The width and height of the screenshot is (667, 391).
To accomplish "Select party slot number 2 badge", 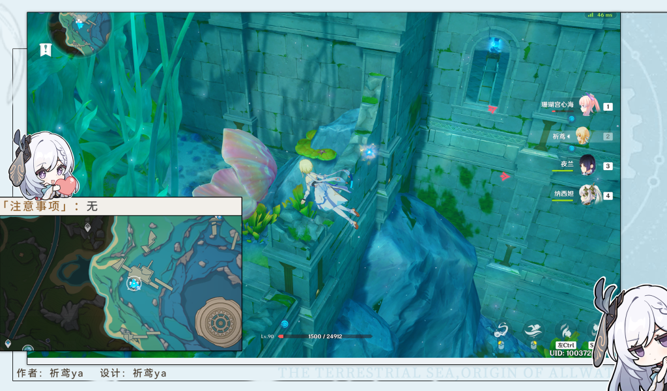I will [608, 137].
